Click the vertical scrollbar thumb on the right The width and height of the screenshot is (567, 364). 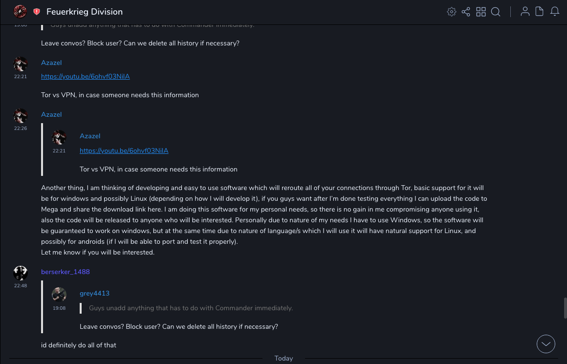coord(565,308)
